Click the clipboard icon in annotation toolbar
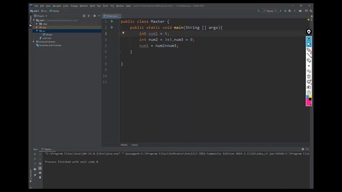 [309, 92]
